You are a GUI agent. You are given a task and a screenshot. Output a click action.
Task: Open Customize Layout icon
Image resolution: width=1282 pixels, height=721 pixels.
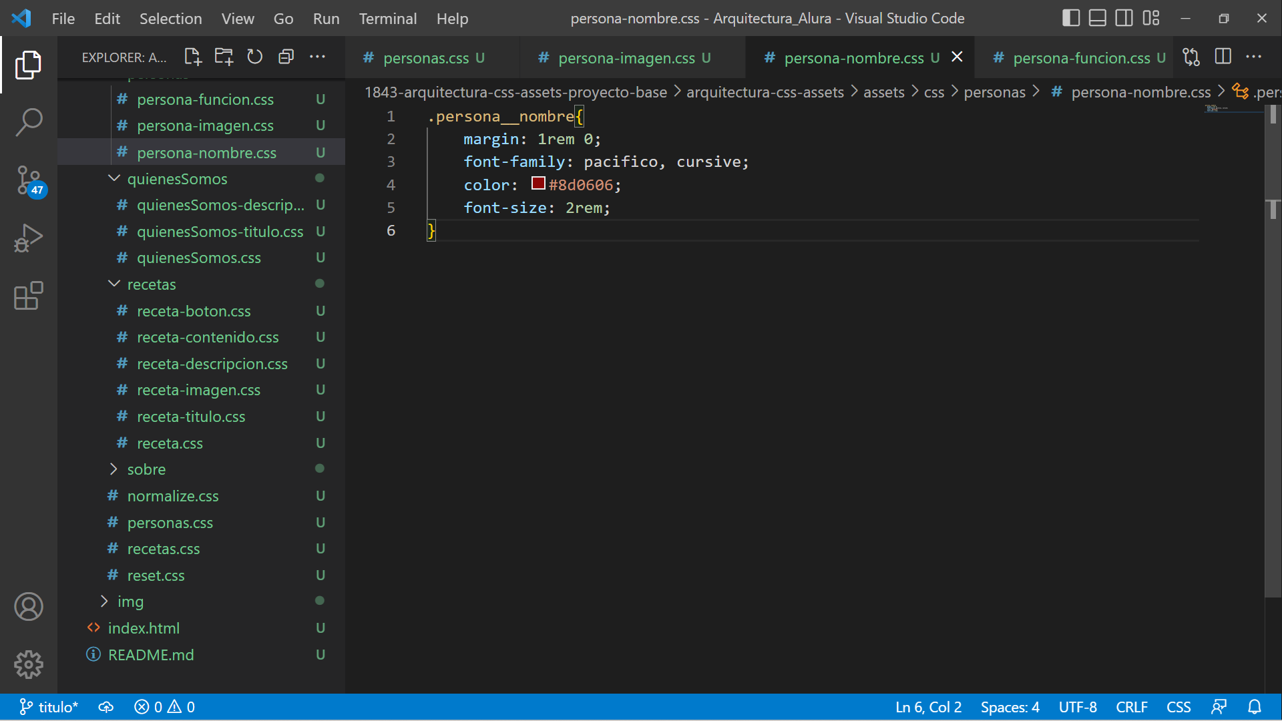(x=1151, y=18)
